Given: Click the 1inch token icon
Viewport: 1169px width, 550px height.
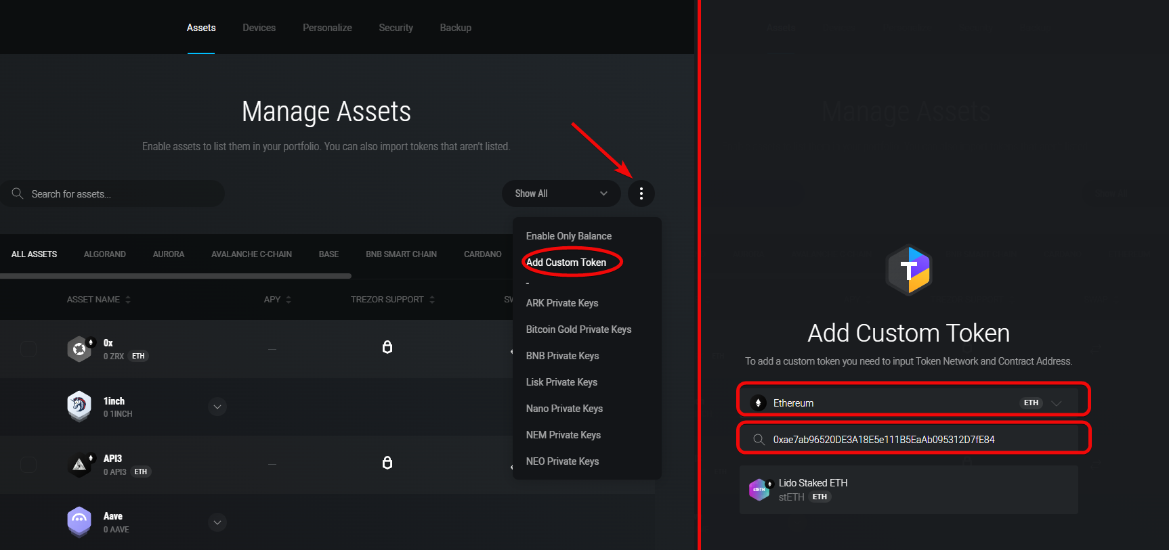Looking at the screenshot, I should 79,407.
